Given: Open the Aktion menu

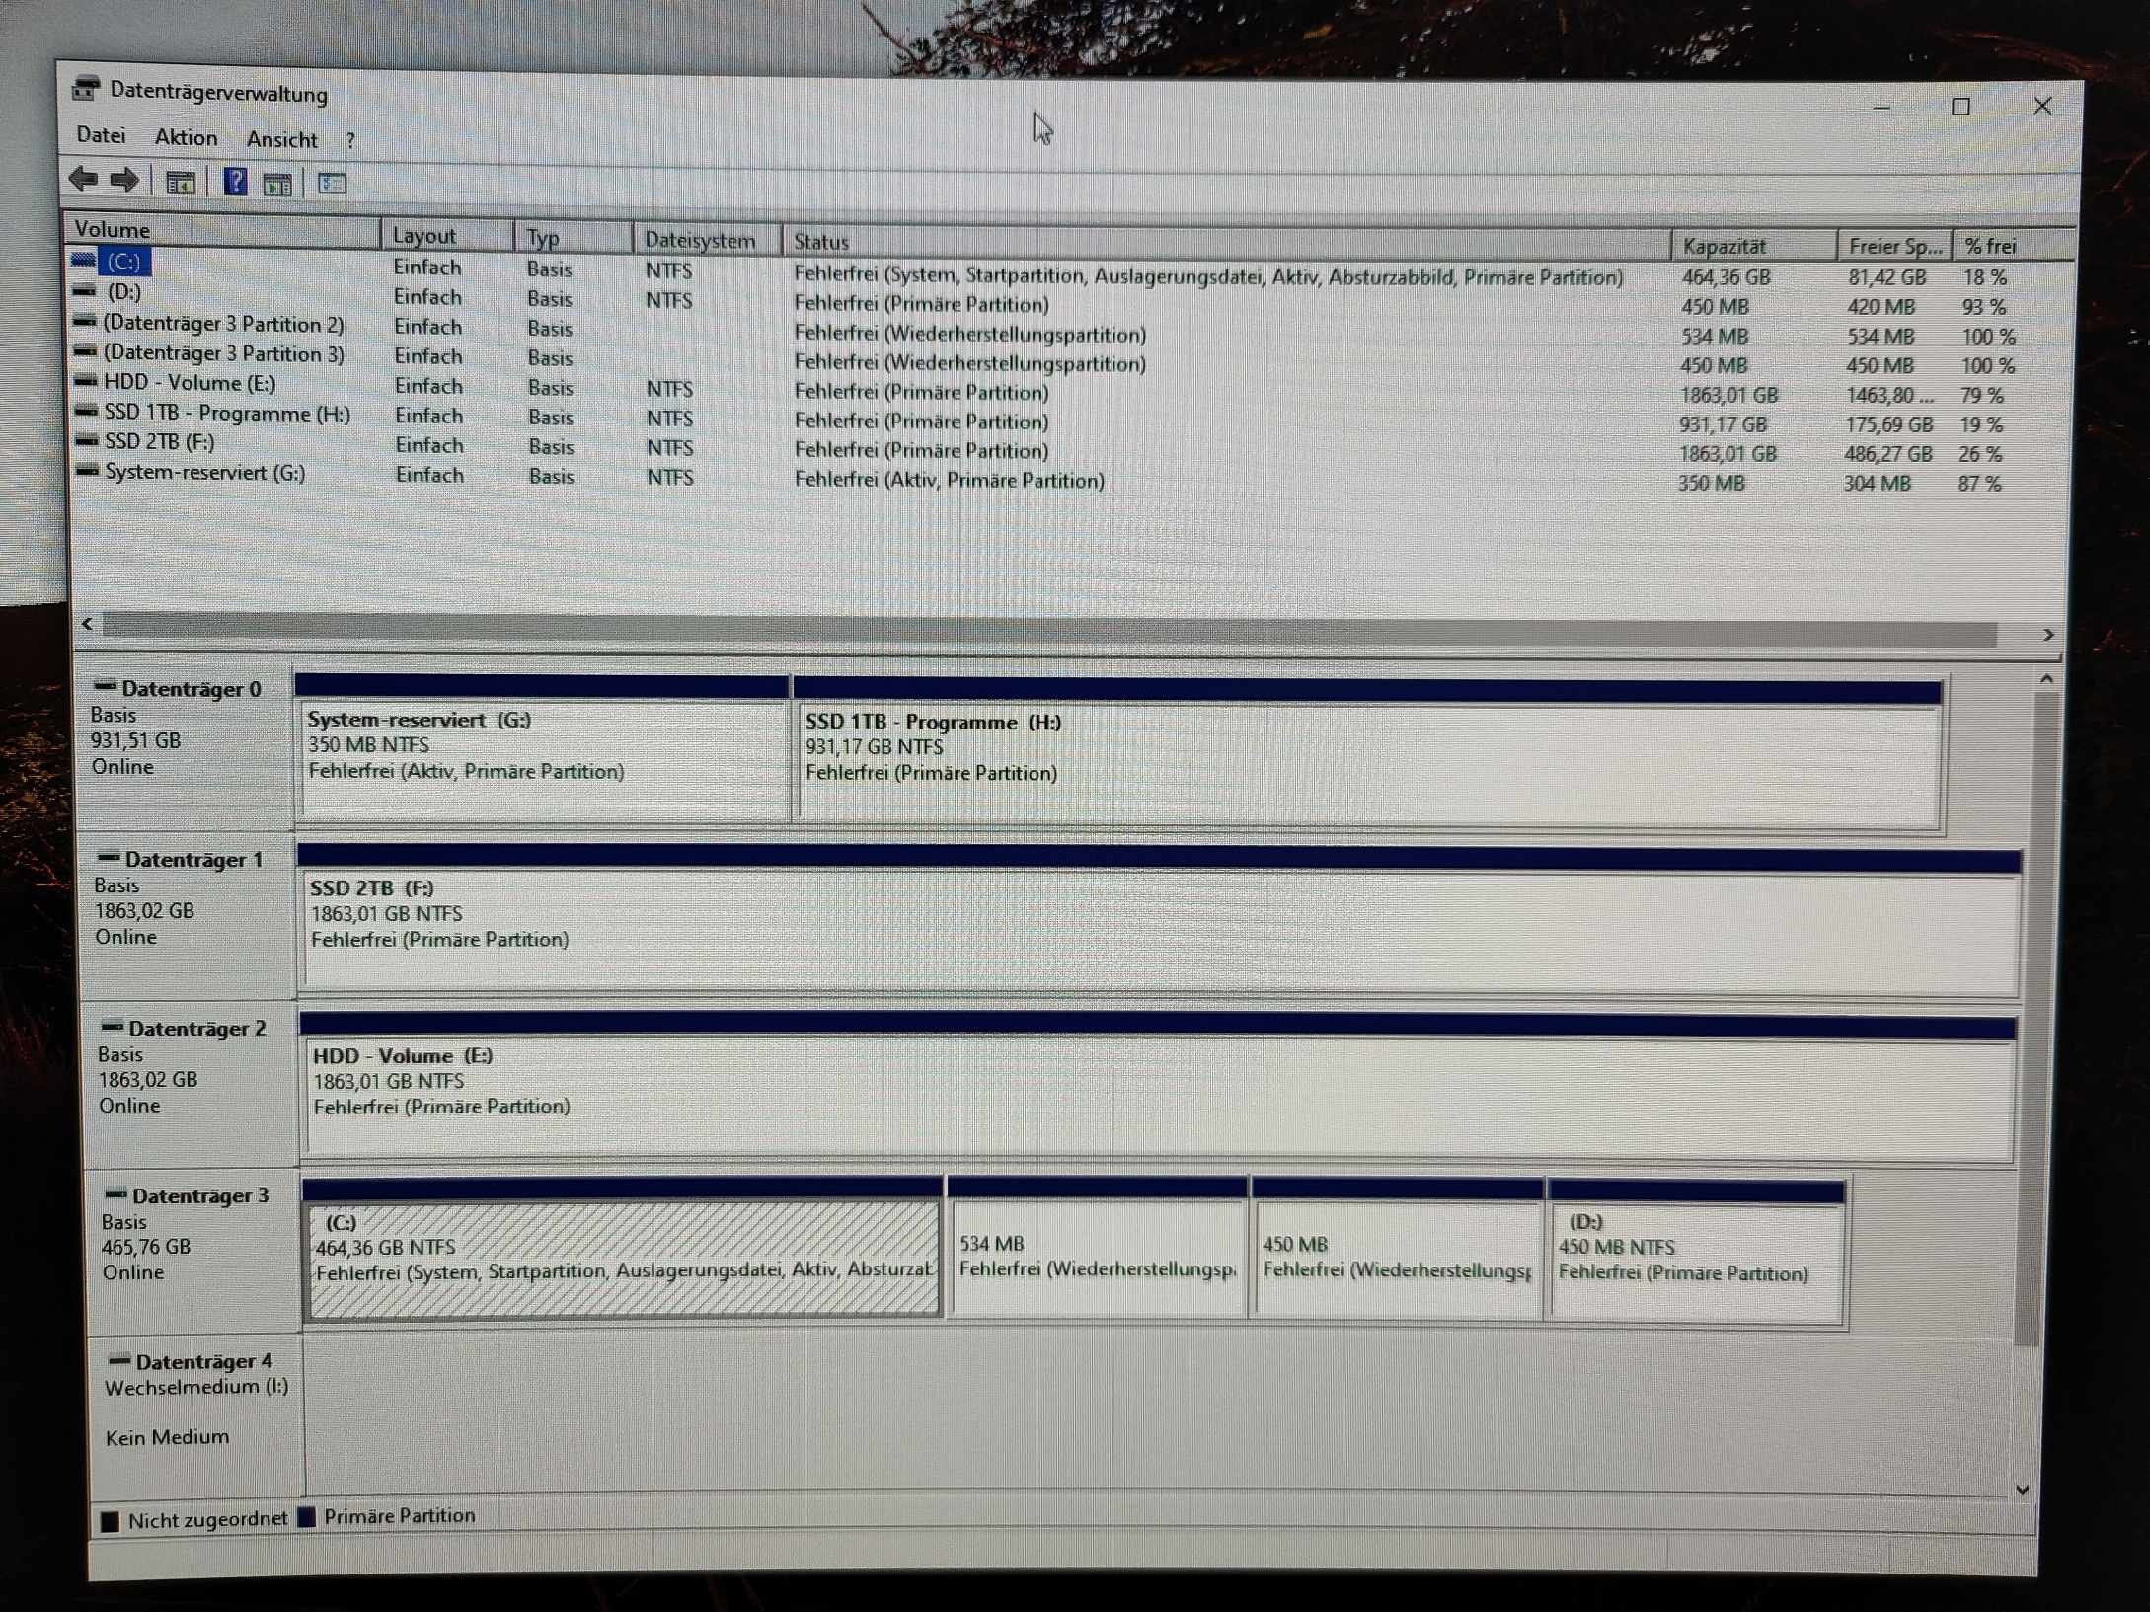Looking at the screenshot, I should 186,137.
